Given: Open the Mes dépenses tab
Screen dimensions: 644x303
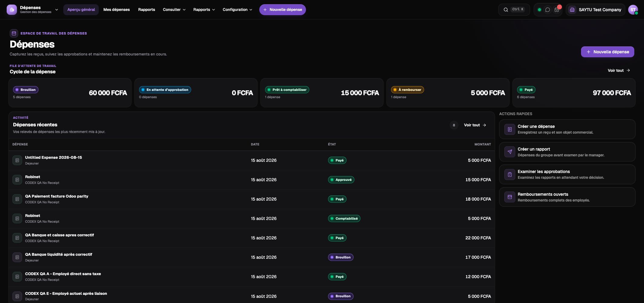Looking at the screenshot, I should [117, 10].
